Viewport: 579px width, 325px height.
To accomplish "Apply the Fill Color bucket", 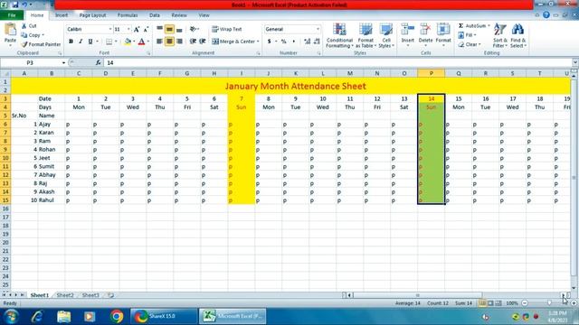I will [128, 42].
